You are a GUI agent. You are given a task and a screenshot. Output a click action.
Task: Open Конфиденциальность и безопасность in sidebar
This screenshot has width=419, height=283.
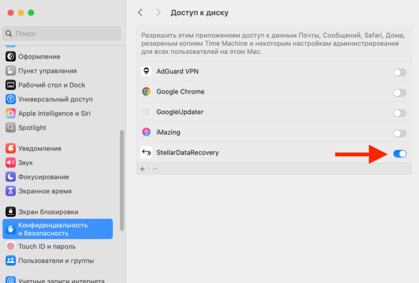[x=57, y=229]
